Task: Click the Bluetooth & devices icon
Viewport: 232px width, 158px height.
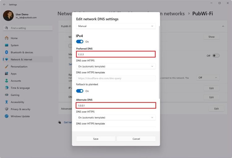Action: pos(6,52)
